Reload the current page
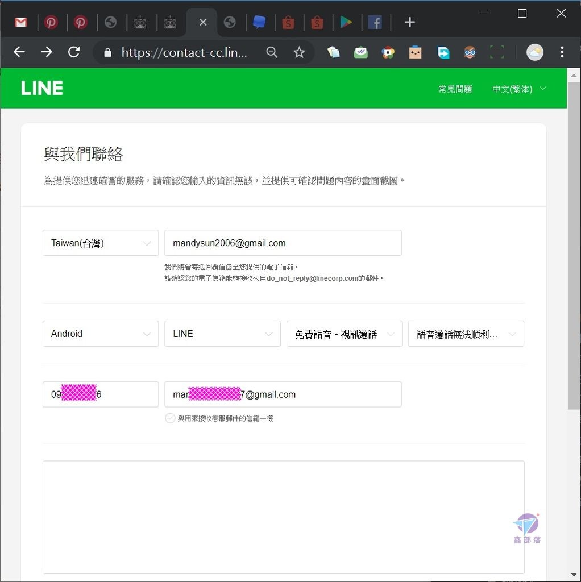The width and height of the screenshot is (581, 582). (74, 52)
